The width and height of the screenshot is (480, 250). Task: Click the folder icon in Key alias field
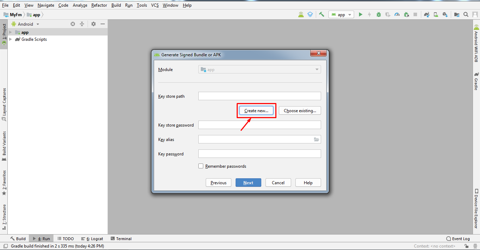pyautogui.click(x=316, y=140)
